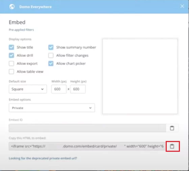Click the Domo Everywhere globe icon
This screenshot has height=171, width=189.
point(12,7)
